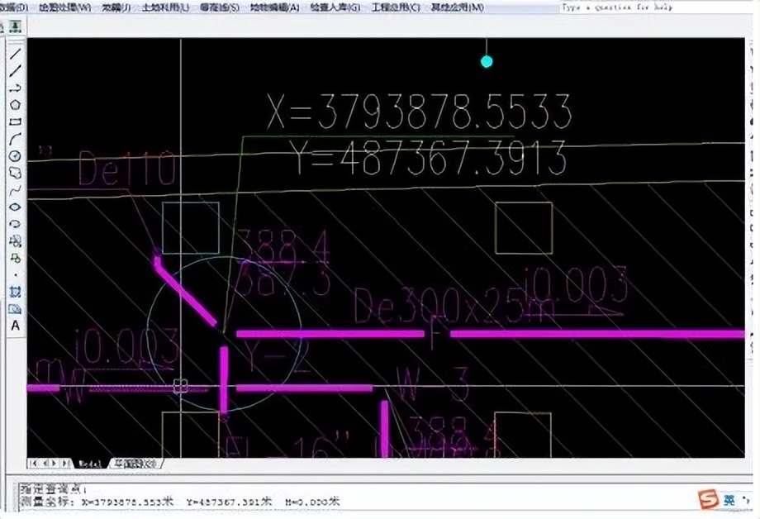Select the Hatch tool
Viewport: 760px width, 519px height.
click(x=15, y=292)
